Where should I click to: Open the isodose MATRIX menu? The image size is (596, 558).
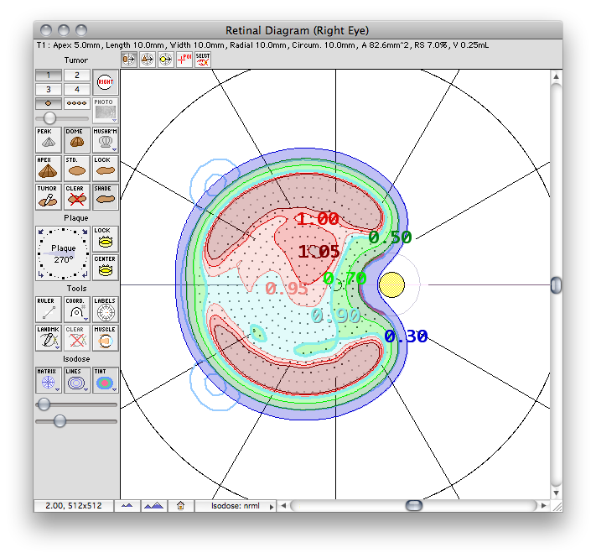click(49, 379)
